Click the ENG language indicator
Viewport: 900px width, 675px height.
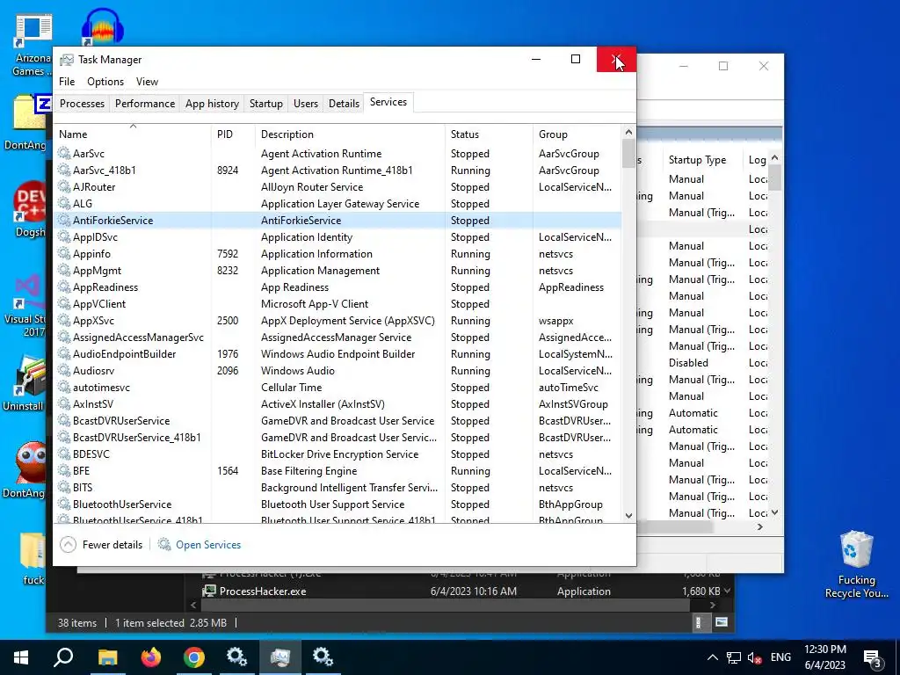pyautogui.click(x=780, y=657)
